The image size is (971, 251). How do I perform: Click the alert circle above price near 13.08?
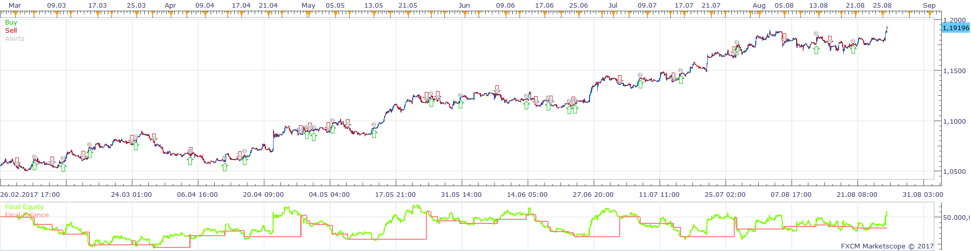pyautogui.click(x=817, y=34)
